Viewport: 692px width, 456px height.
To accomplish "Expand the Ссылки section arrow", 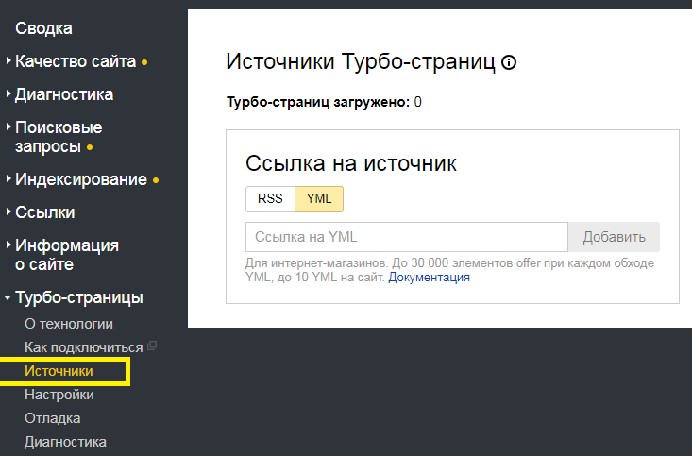I will (8, 211).
